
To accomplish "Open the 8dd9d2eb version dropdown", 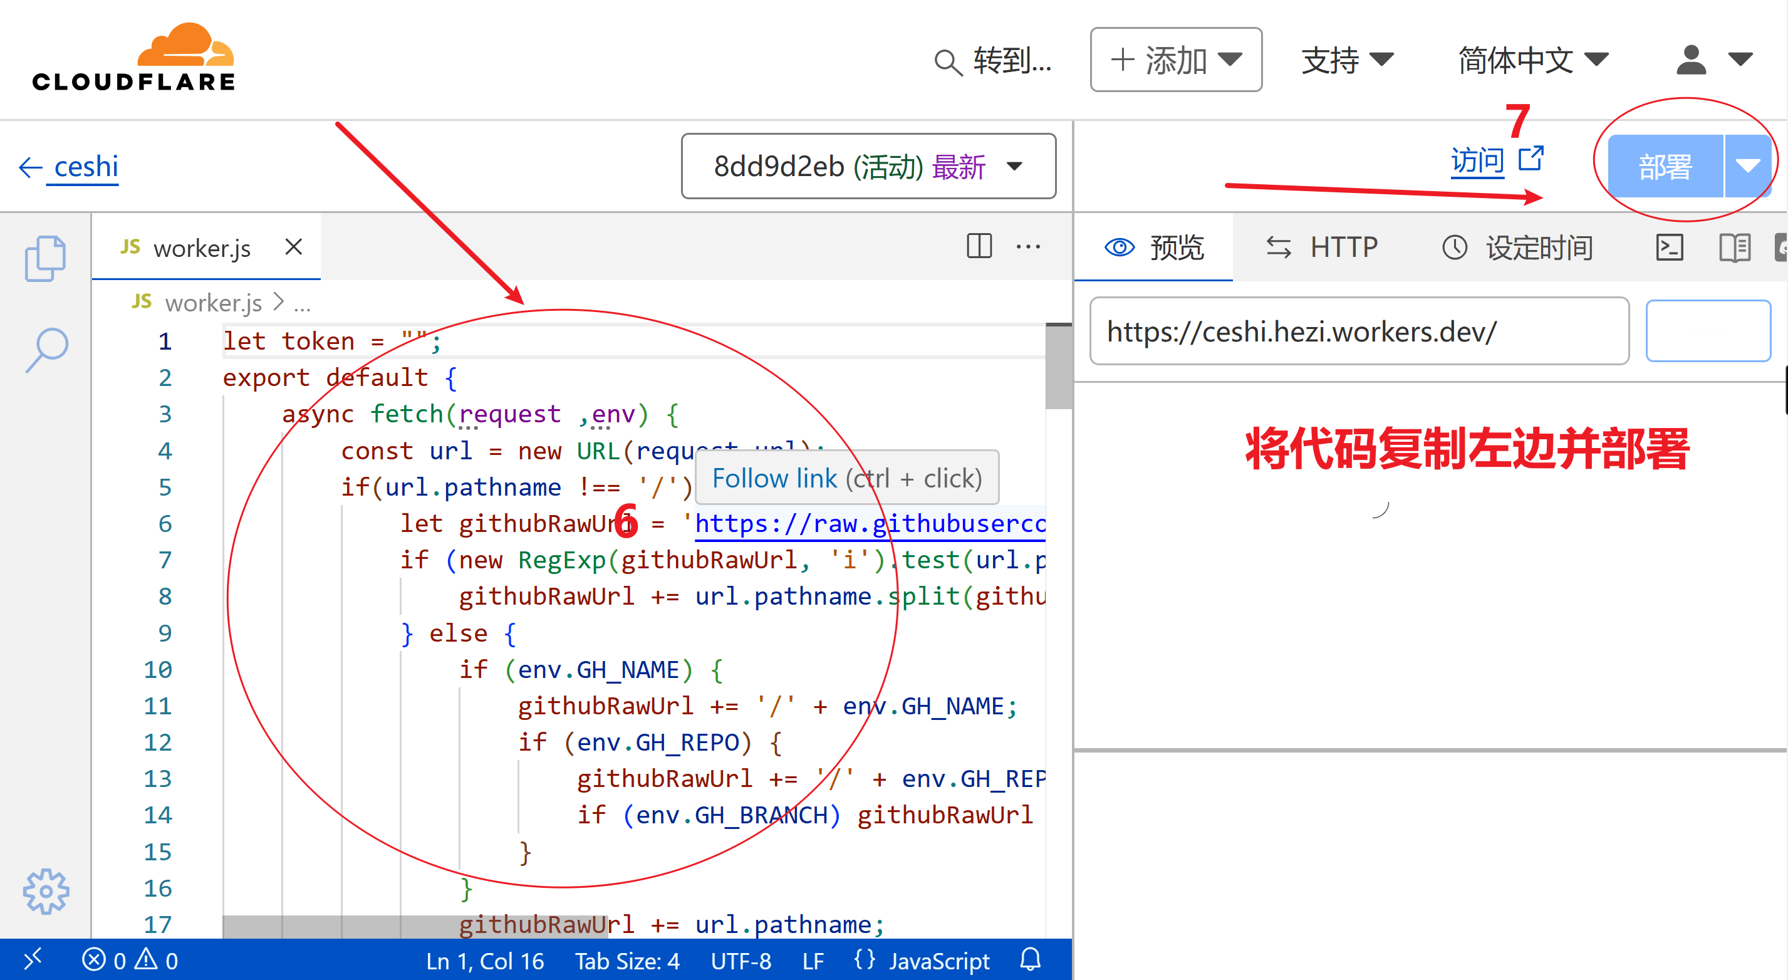I will [x=868, y=167].
